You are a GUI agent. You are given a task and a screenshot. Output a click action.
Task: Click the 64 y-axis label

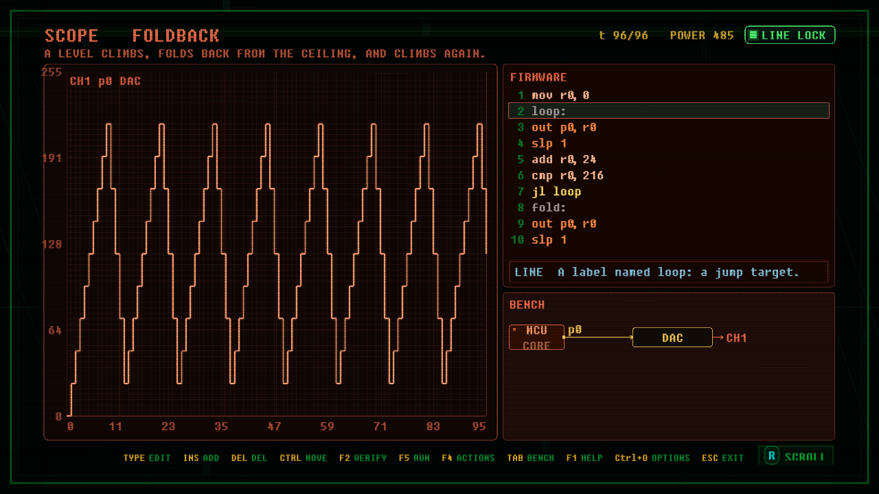(x=55, y=330)
